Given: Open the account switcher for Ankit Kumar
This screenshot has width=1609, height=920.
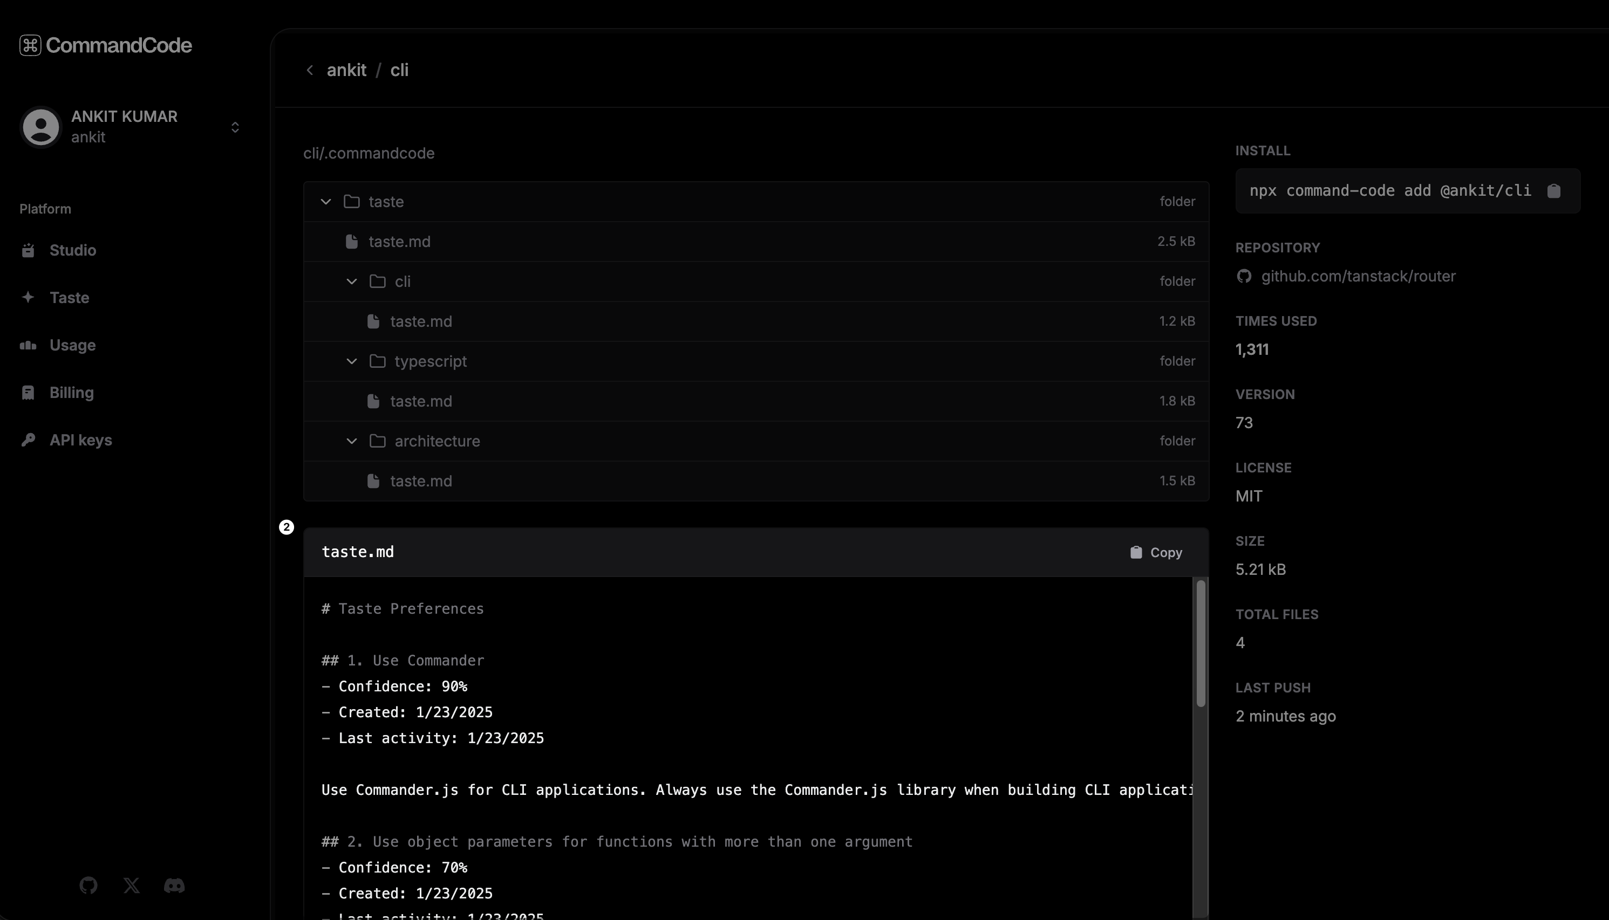Looking at the screenshot, I should tap(235, 127).
